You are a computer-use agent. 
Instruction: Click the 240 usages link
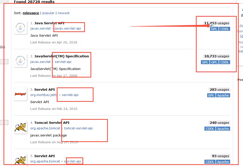coord(219,123)
